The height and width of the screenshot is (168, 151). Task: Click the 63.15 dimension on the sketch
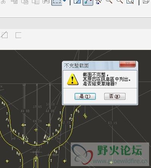click(x=113, y=123)
